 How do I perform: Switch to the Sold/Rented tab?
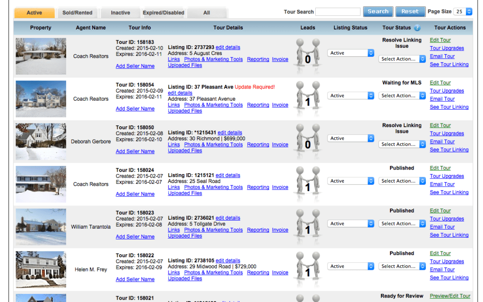pyautogui.click(x=77, y=13)
